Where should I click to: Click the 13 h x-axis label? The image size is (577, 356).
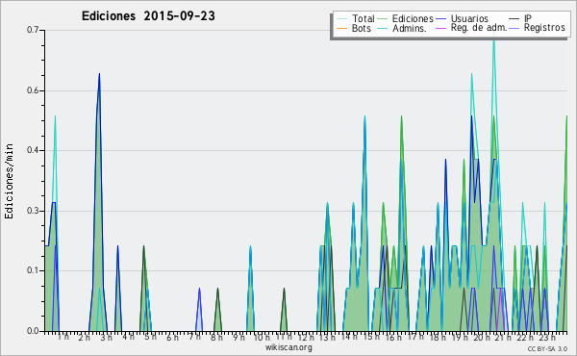[327, 337]
